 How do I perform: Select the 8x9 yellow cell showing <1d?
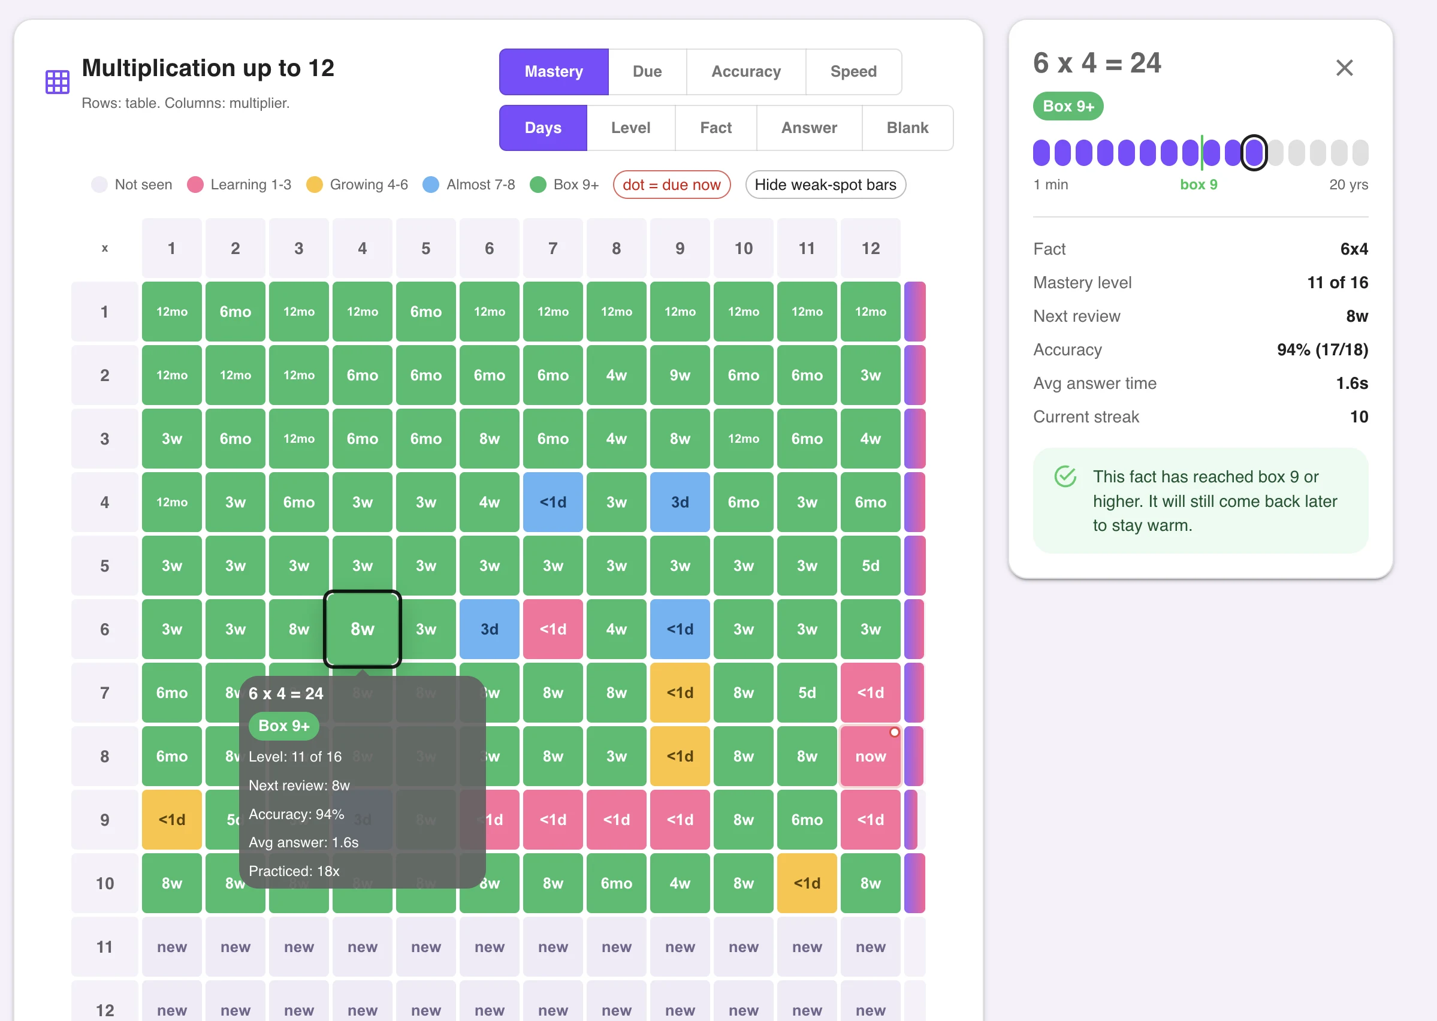click(x=680, y=756)
